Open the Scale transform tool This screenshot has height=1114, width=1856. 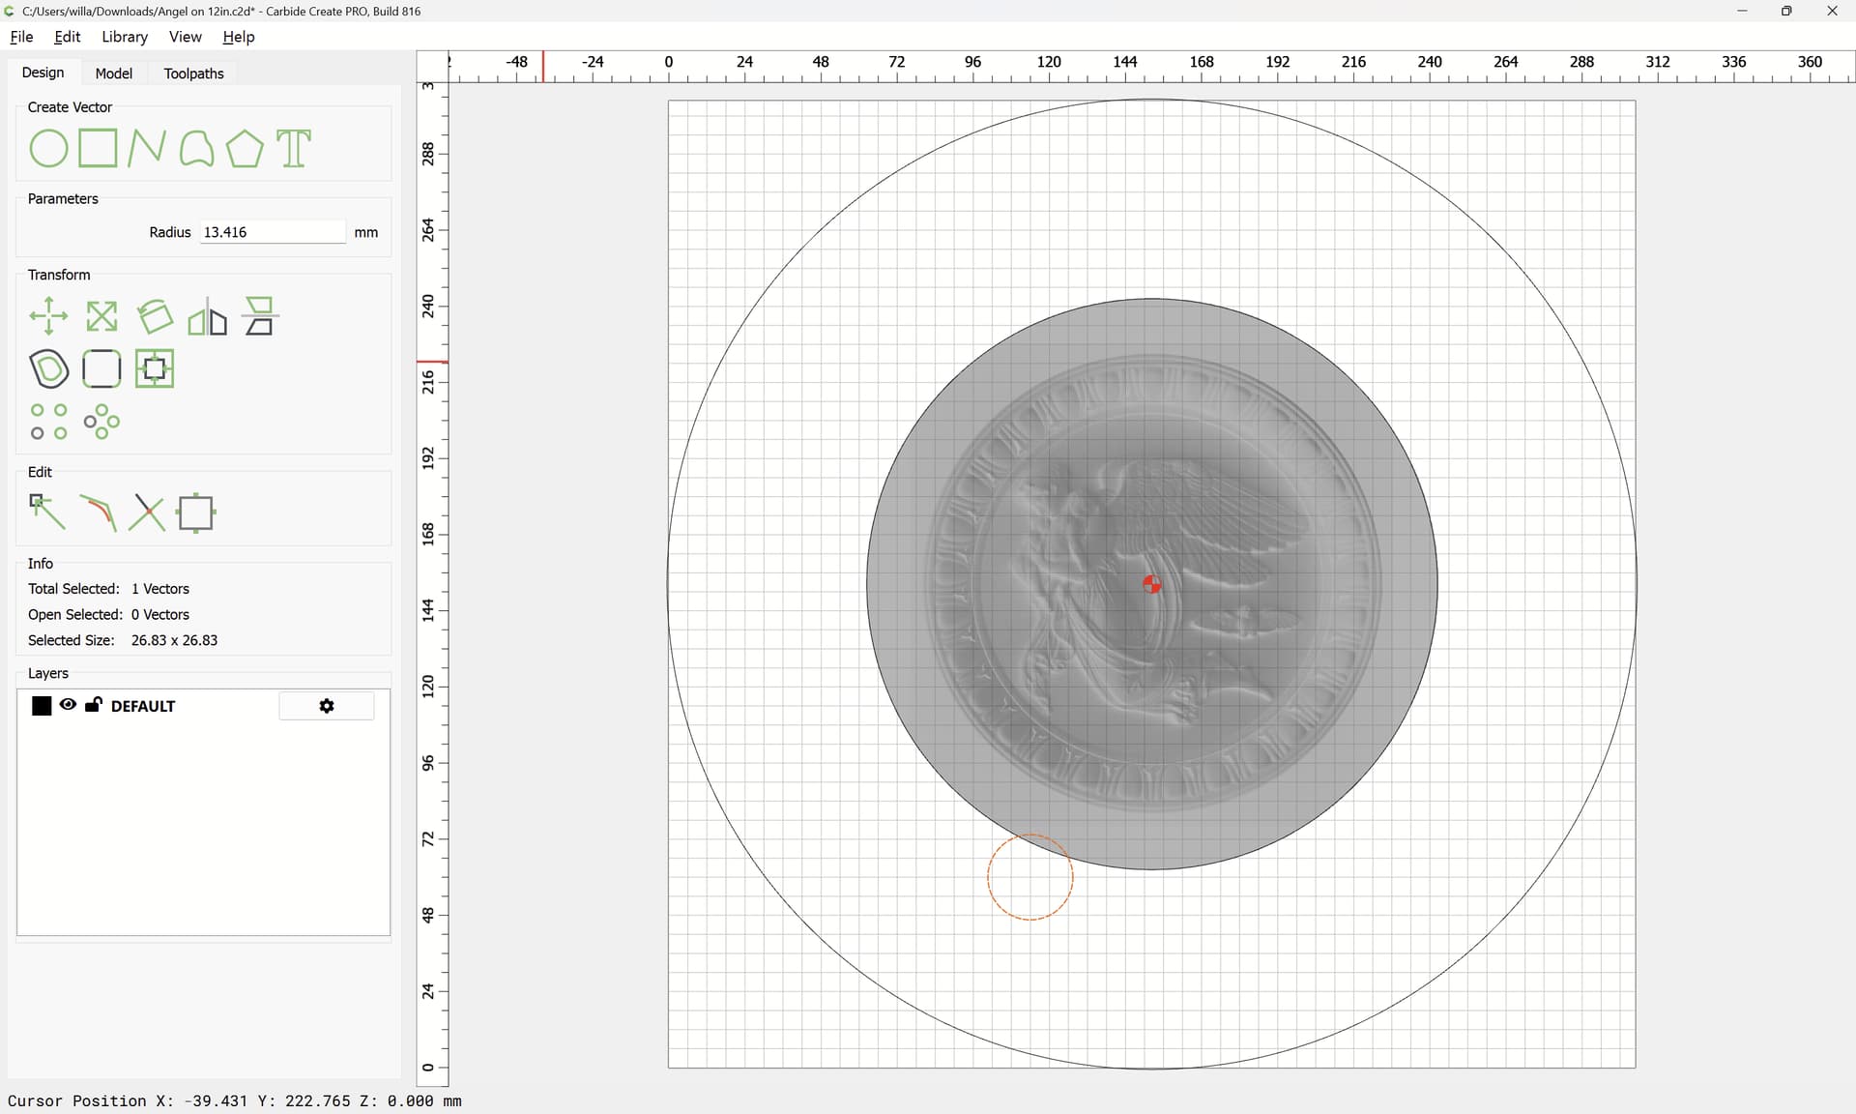(x=101, y=316)
